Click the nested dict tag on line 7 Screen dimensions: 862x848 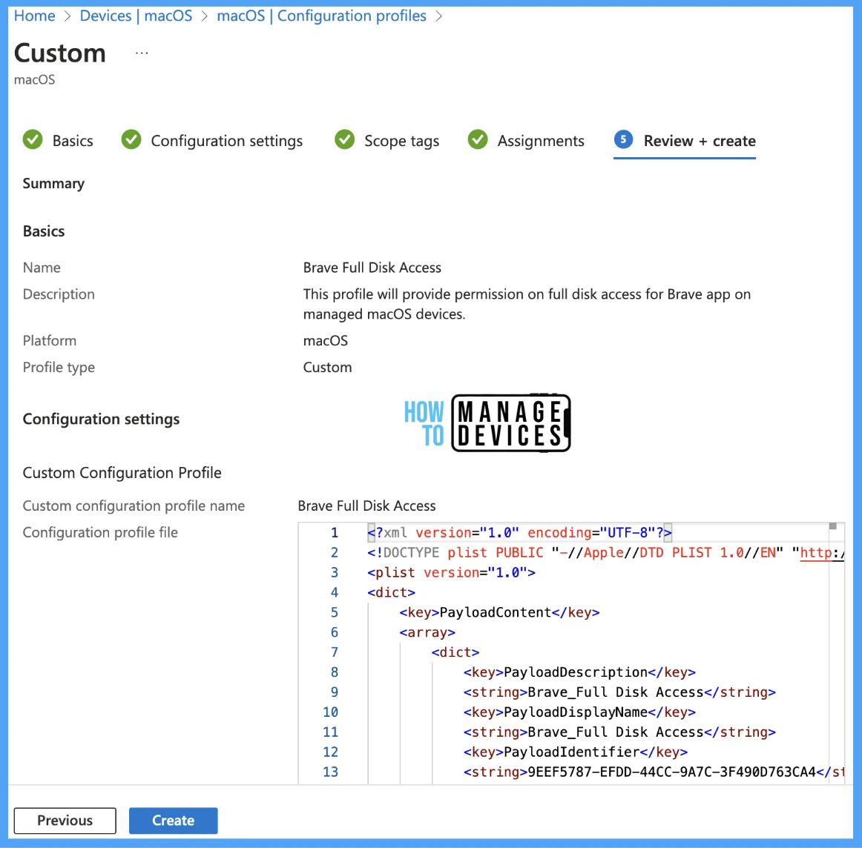[x=455, y=652]
